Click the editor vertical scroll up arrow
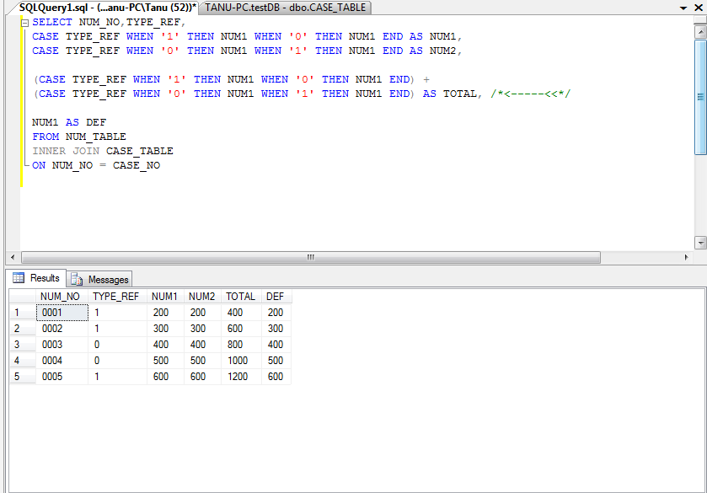Screen dimensions: 707x493 pyautogui.click(x=700, y=31)
